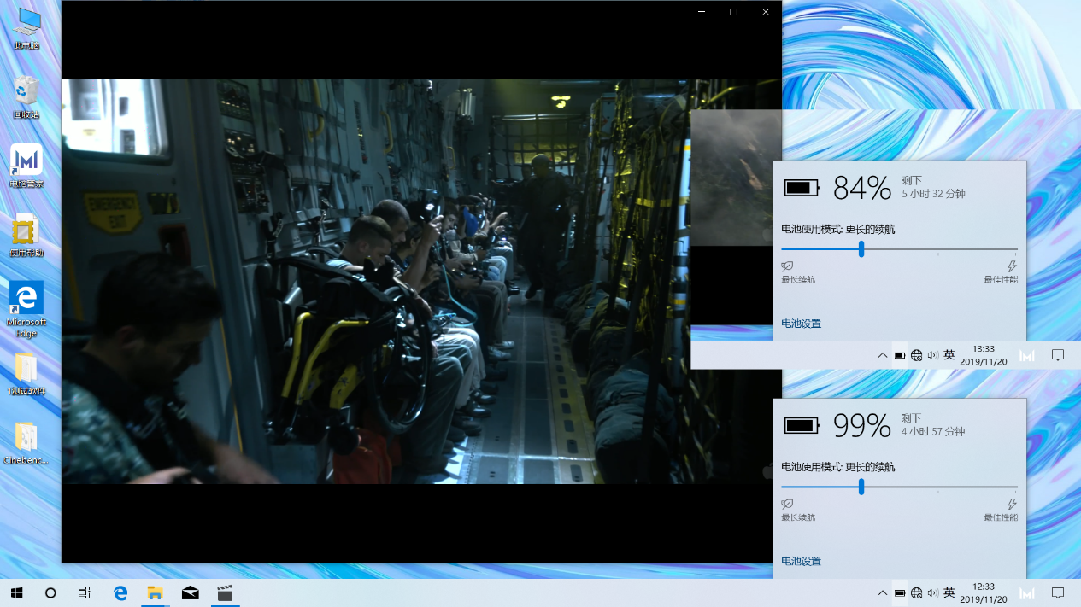This screenshot has width=1081, height=607.
Task: Open the Action Center icon beside the 13:33 clock
Action: click(x=1057, y=356)
